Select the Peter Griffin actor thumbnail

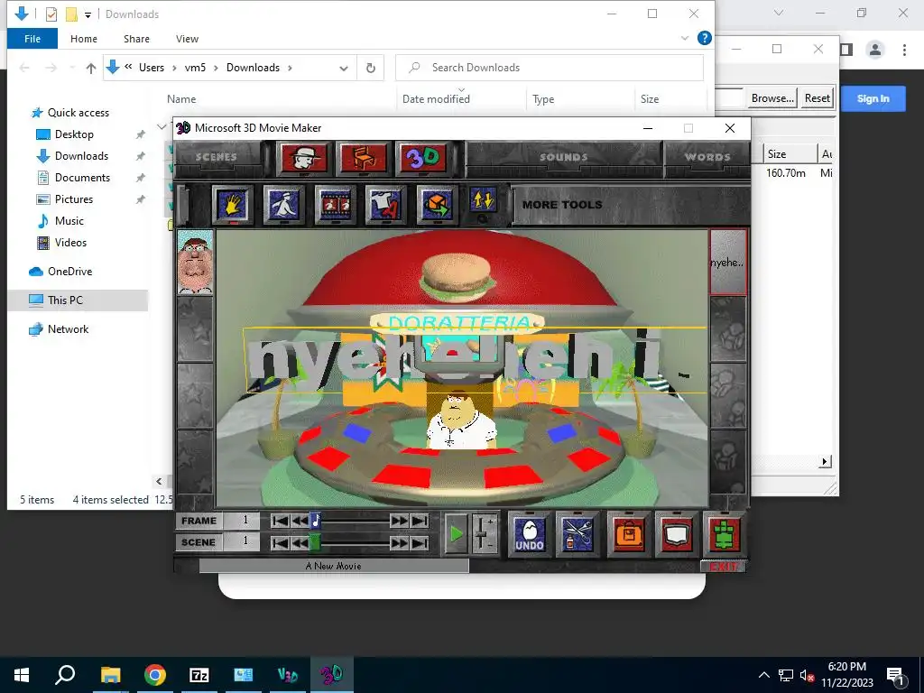pos(195,263)
